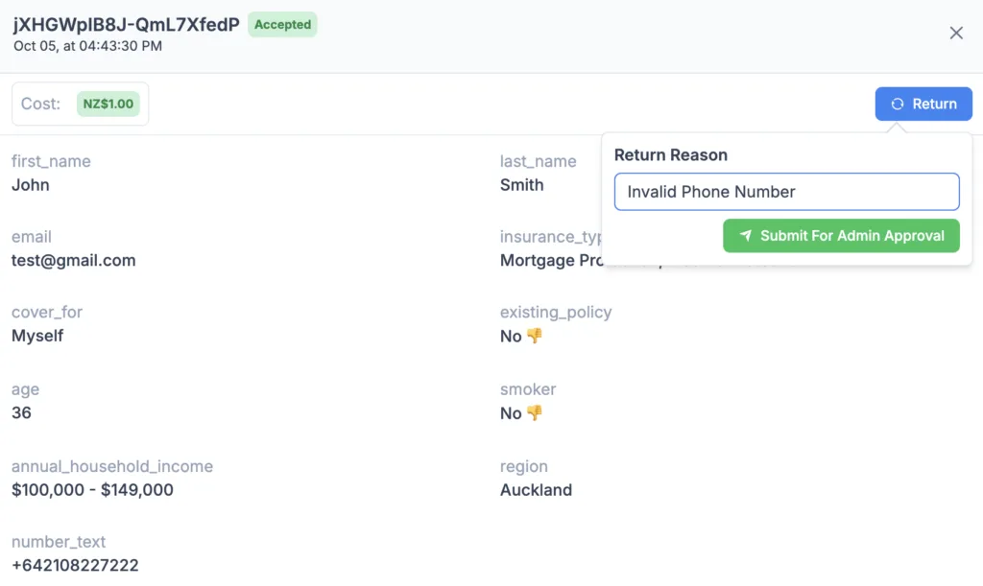Click the age value 36
This screenshot has width=983, height=586.
[21, 413]
